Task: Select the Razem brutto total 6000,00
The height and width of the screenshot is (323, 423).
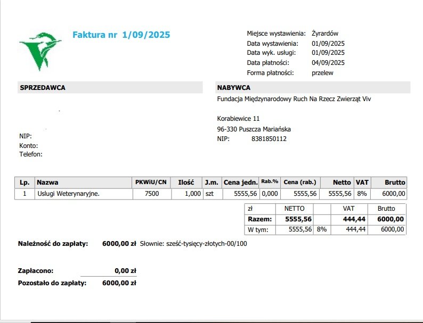Action: click(391, 219)
